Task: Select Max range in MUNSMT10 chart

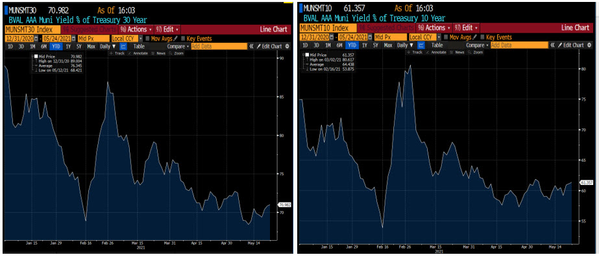Action: (387, 45)
